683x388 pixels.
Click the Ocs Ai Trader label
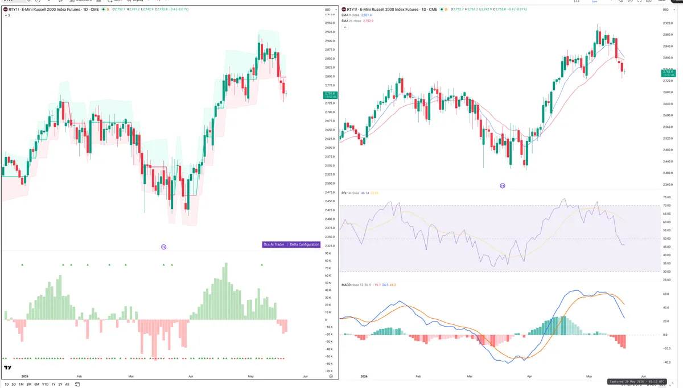click(274, 244)
